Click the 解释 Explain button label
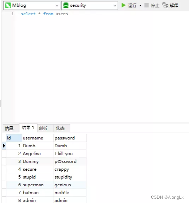189x203 pixels. pyautogui.click(x=174, y=5)
